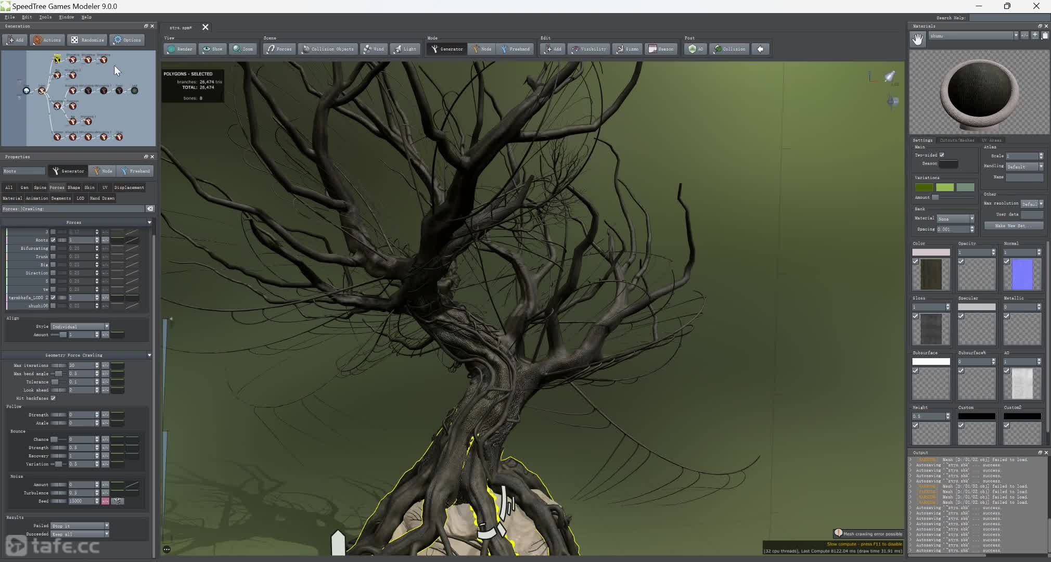Open the Tools menu
This screenshot has width=1051, height=562.
pos(45,17)
